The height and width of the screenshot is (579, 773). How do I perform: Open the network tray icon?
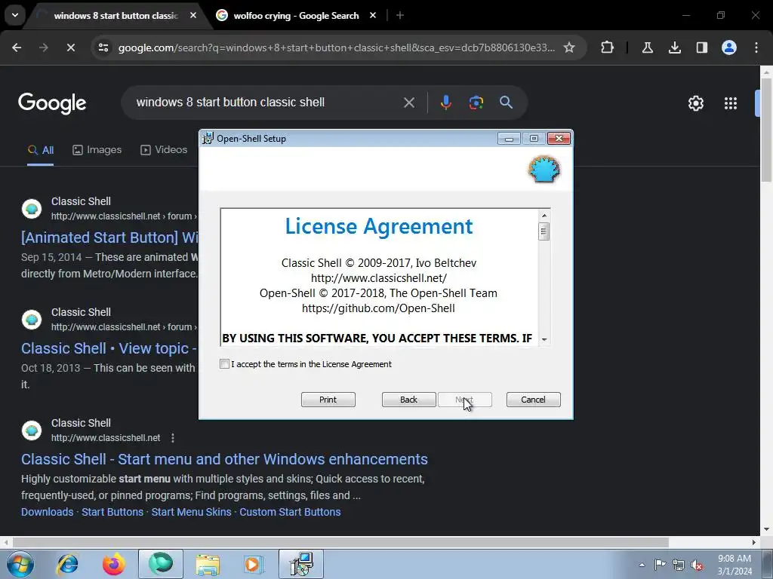point(679,565)
